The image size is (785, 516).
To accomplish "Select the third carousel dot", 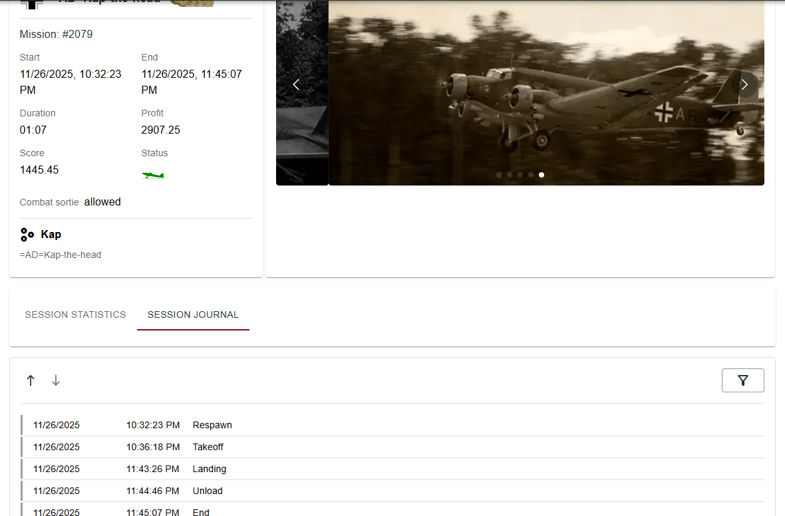I will pos(520,174).
